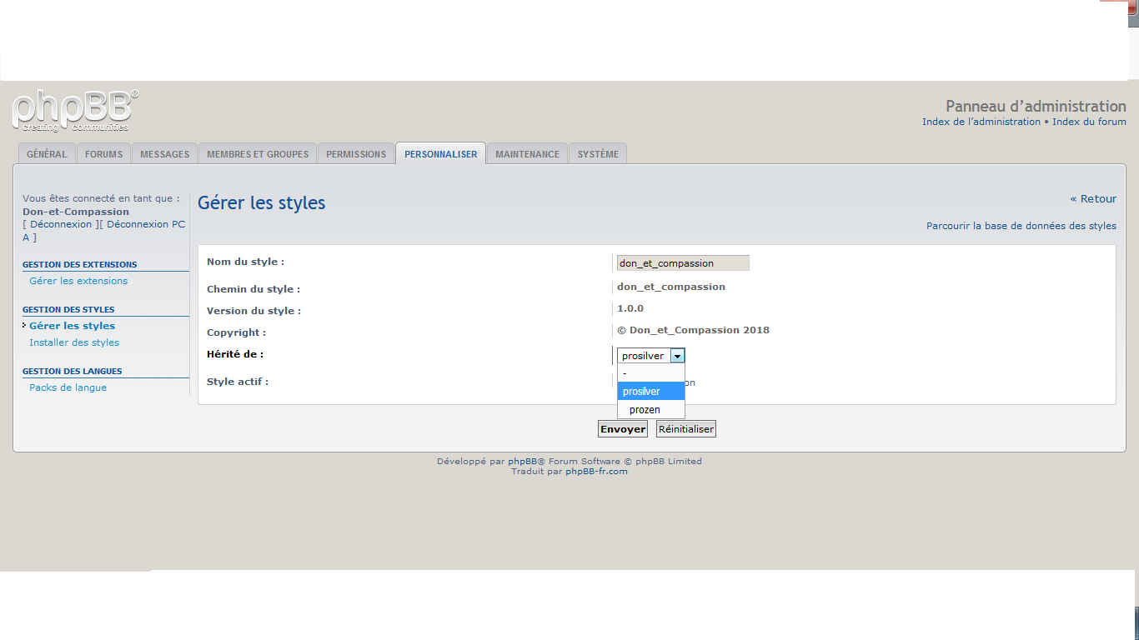Click the Gestion des extensions header
Image resolution: width=1139 pixels, height=640 pixels.
[x=80, y=264]
